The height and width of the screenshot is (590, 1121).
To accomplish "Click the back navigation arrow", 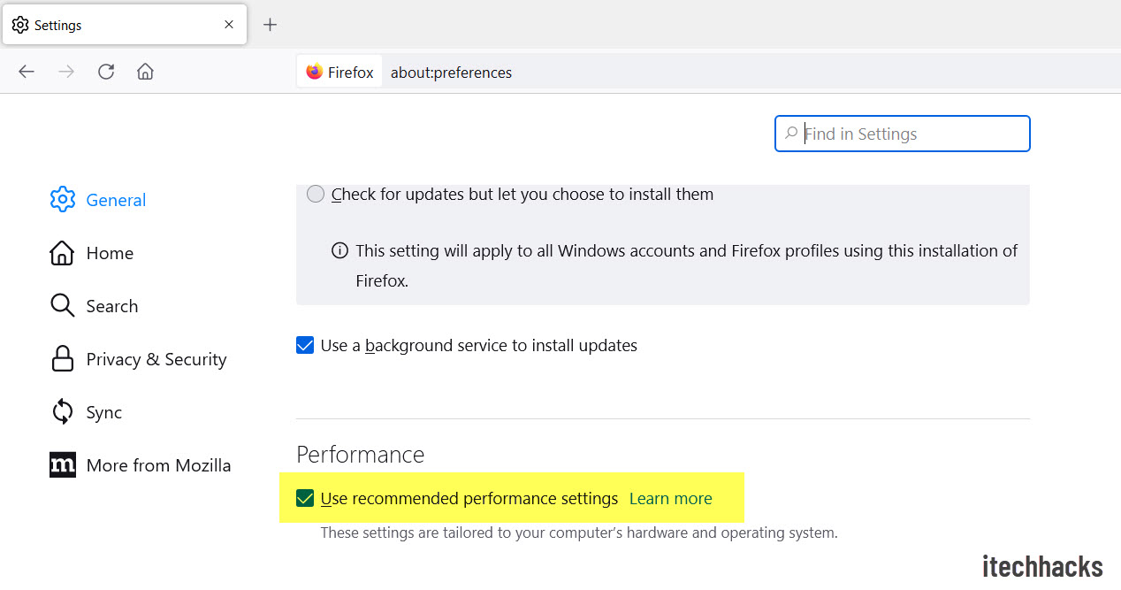I will click(x=27, y=72).
